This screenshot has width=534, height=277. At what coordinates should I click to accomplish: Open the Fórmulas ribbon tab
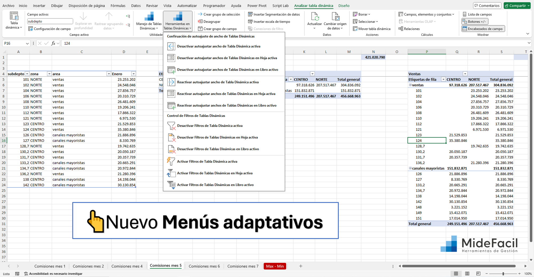click(x=118, y=6)
